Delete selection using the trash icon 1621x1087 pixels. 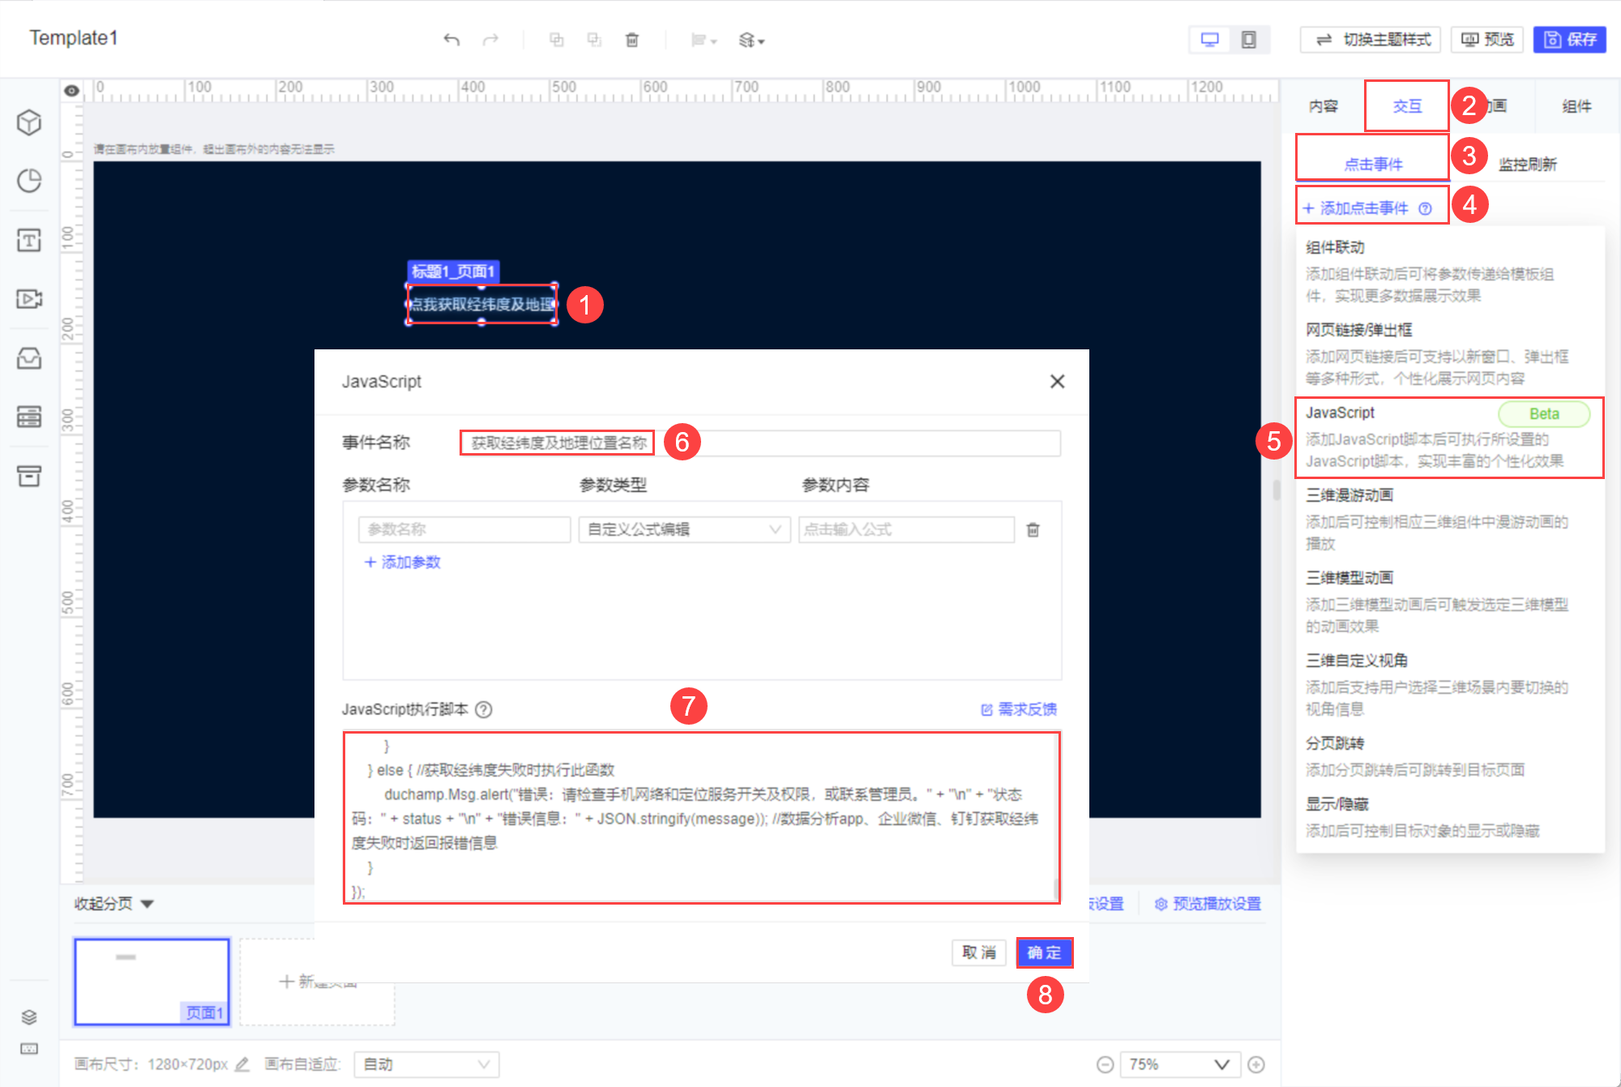[632, 40]
